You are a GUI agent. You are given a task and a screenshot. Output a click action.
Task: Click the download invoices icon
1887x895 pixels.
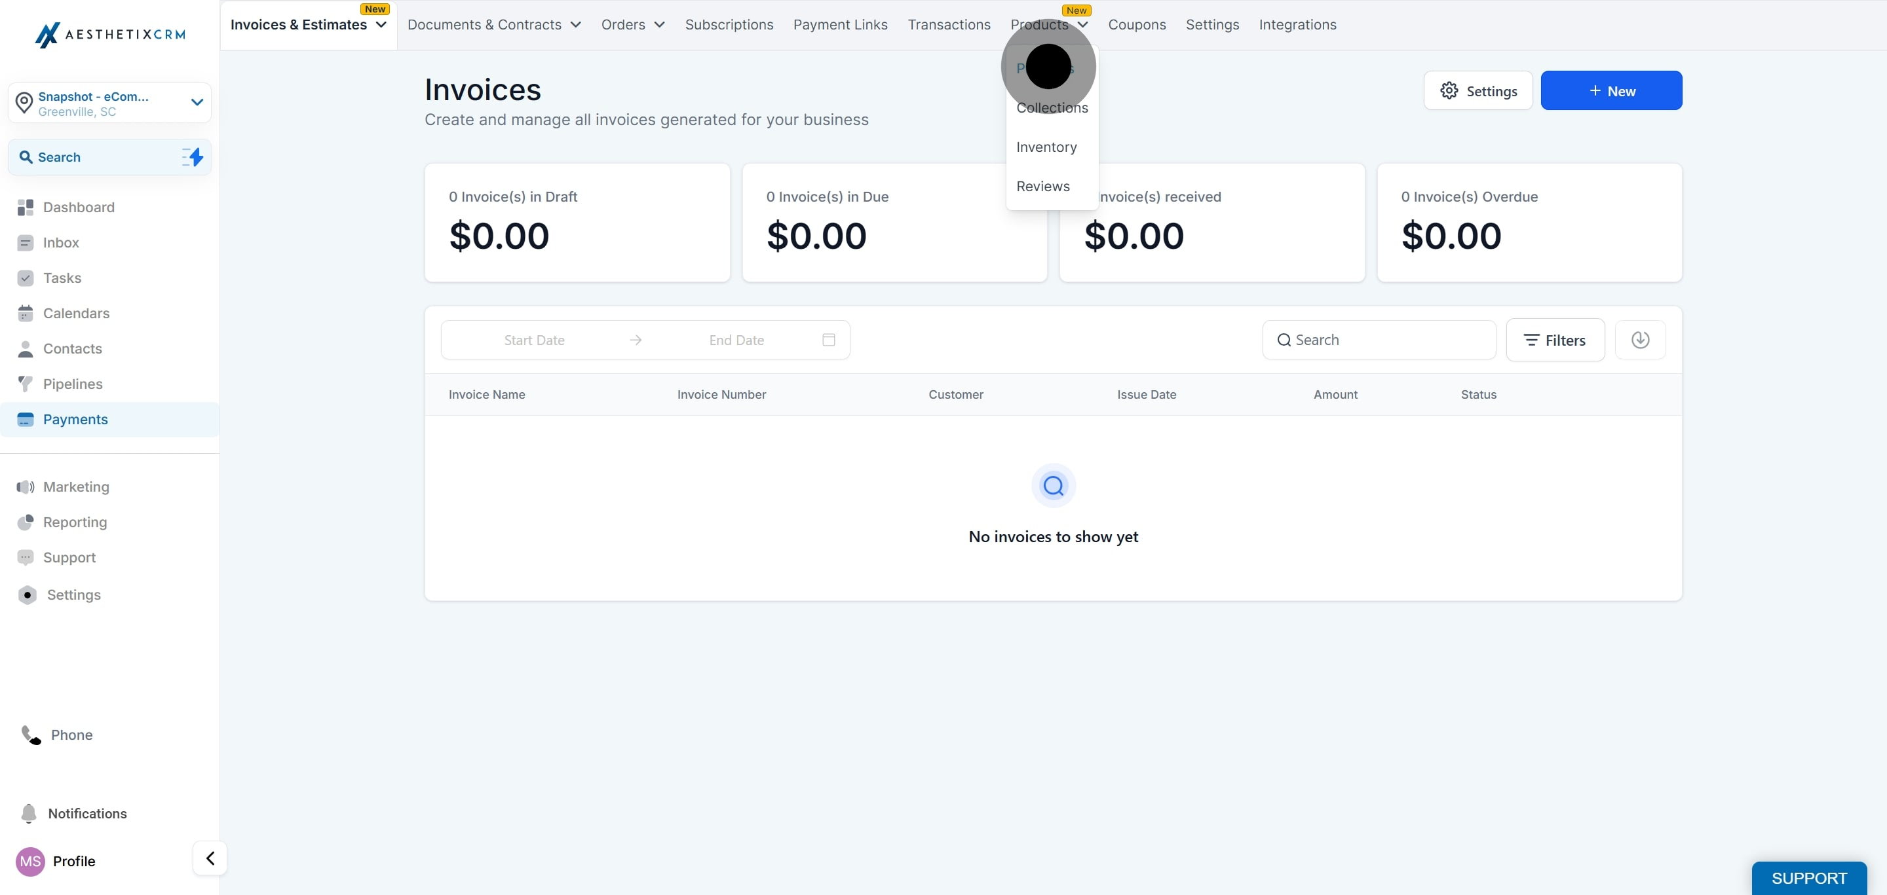pos(1640,340)
